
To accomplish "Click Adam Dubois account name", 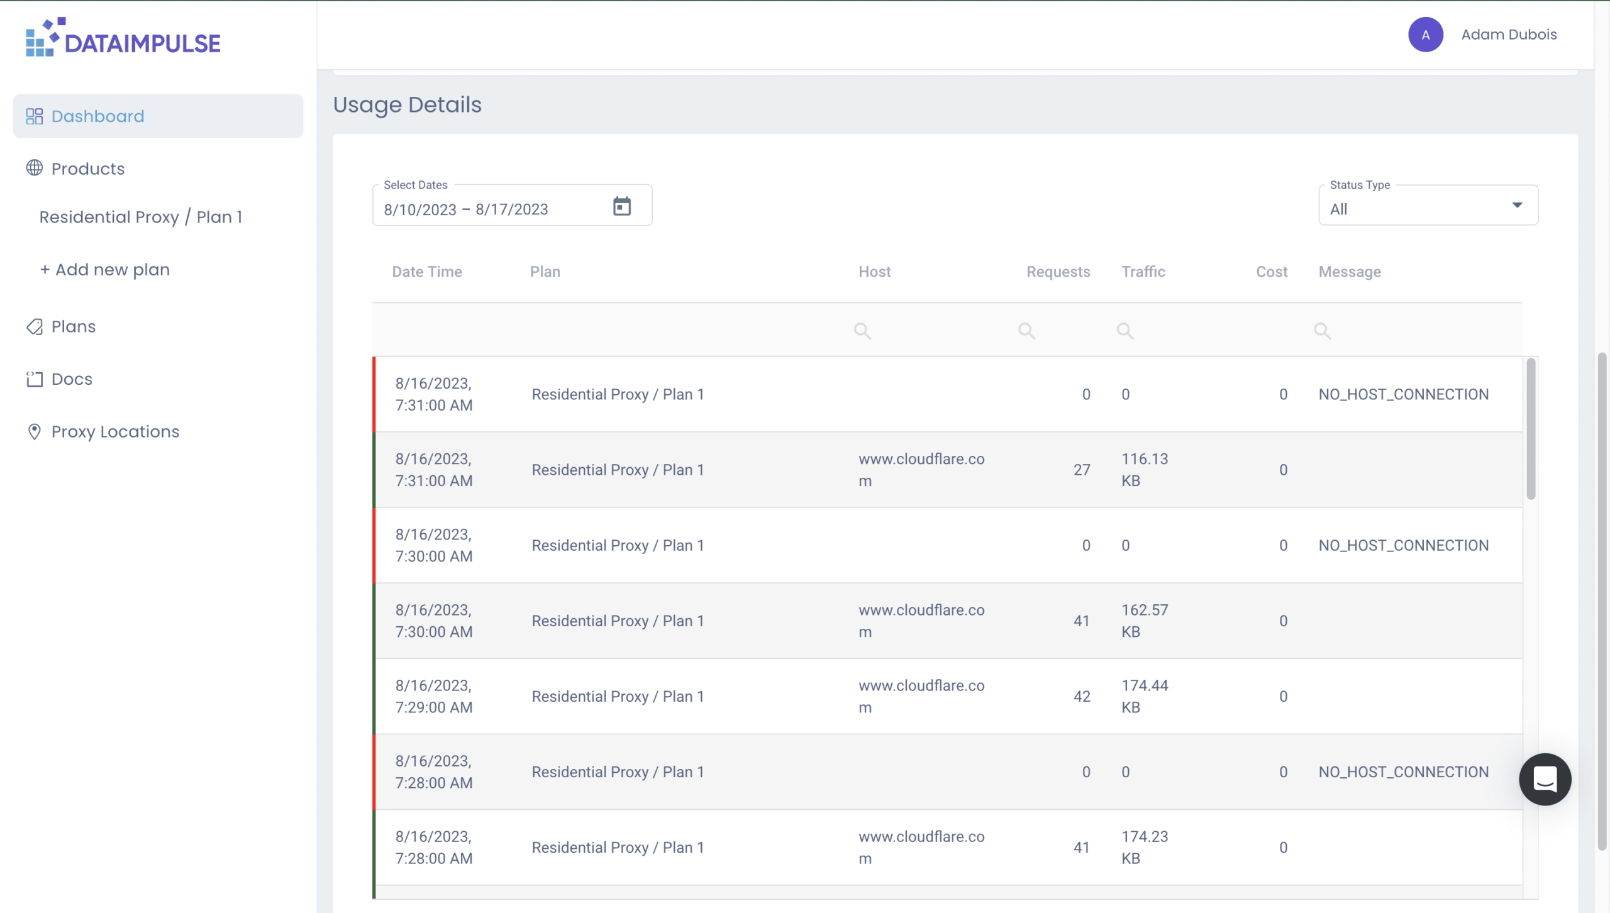I will [1509, 35].
